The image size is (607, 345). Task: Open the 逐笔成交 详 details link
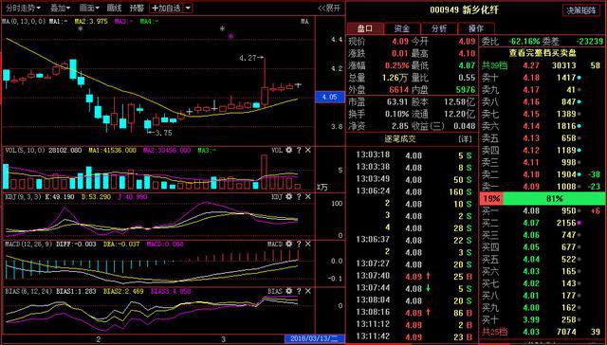(x=465, y=138)
